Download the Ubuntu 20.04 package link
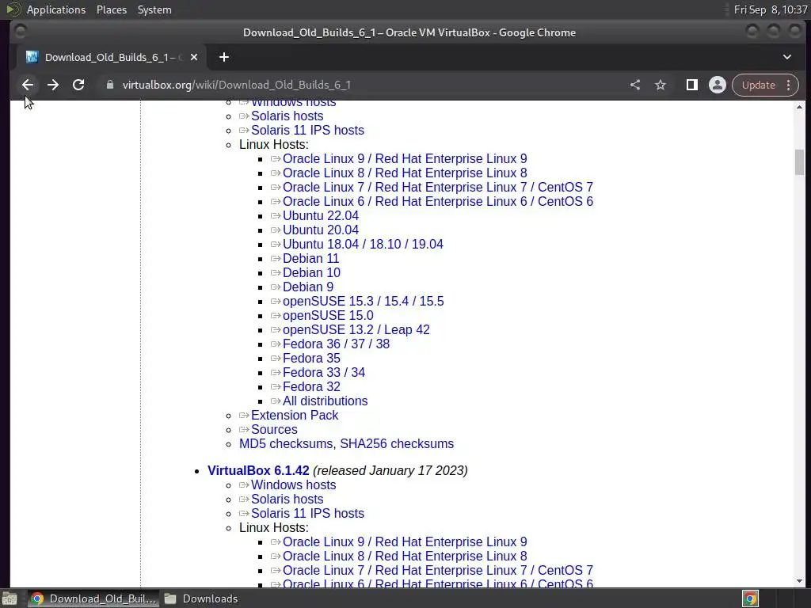The width and height of the screenshot is (811, 608). coord(320,230)
